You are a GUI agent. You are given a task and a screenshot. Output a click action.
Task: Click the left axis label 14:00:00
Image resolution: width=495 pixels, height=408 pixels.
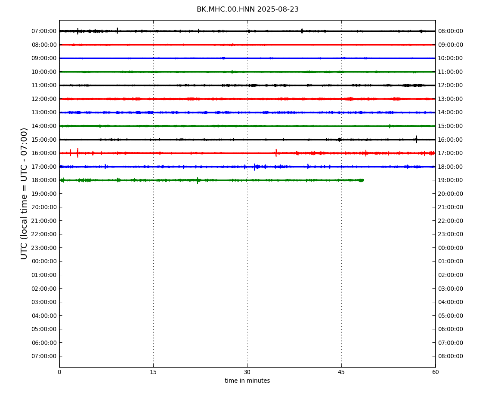[44, 126]
